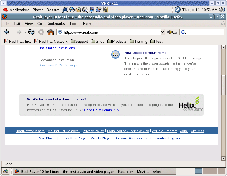The height and width of the screenshot is (176, 227).
Task: Open the View menu
Action: pos(29,24)
